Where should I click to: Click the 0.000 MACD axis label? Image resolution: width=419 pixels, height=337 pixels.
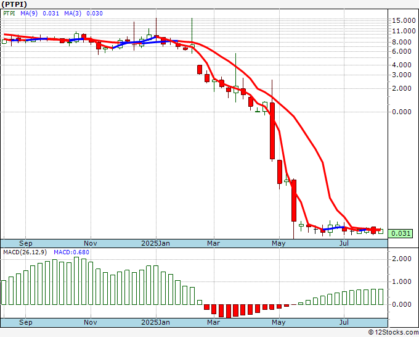(x=401, y=304)
